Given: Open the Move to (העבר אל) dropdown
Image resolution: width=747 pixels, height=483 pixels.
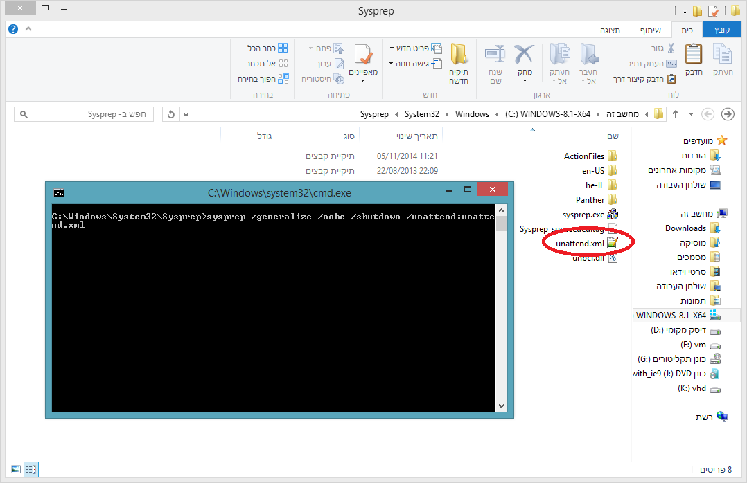Looking at the screenshot, I should click(589, 76).
